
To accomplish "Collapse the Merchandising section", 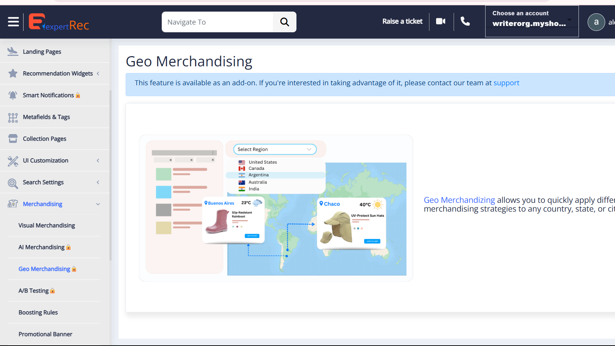I will coord(98,204).
